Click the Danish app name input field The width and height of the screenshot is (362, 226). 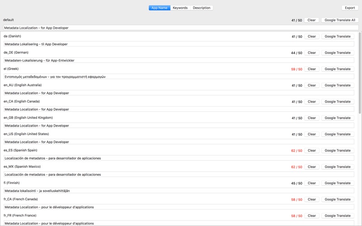[x=179, y=44]
